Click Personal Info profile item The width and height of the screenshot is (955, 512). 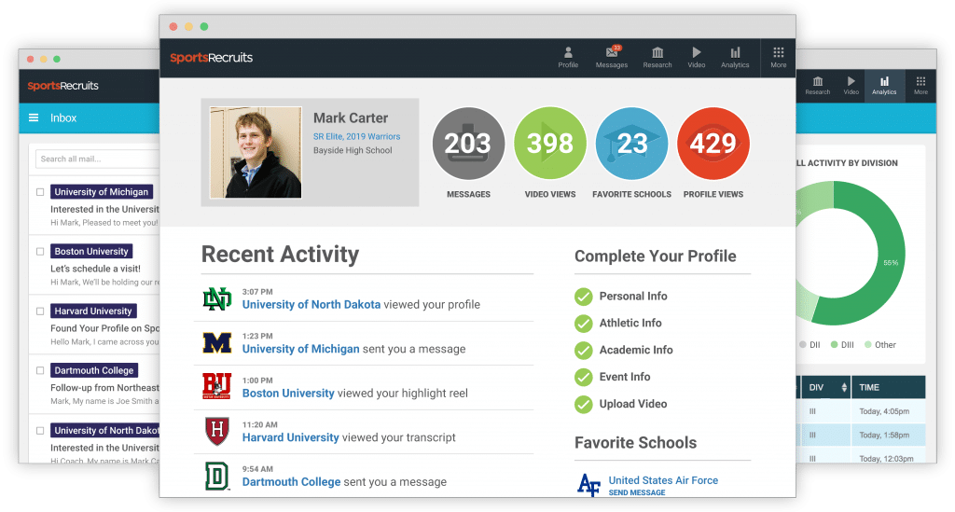pos(633,296)
